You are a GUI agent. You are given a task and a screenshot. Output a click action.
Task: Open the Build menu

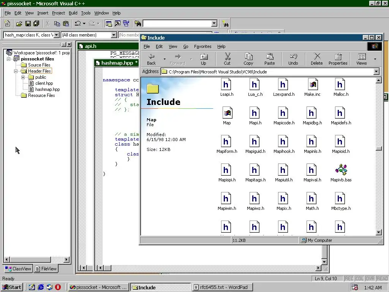point(73,13)
